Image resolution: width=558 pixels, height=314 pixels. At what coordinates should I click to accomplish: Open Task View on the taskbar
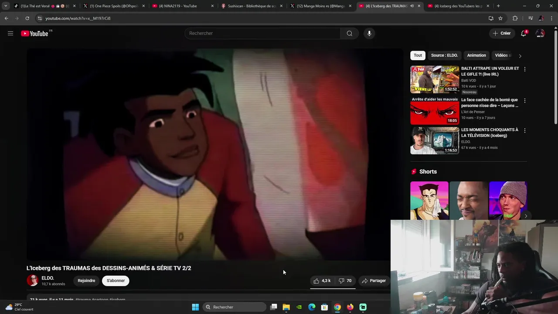coord(274,307)
